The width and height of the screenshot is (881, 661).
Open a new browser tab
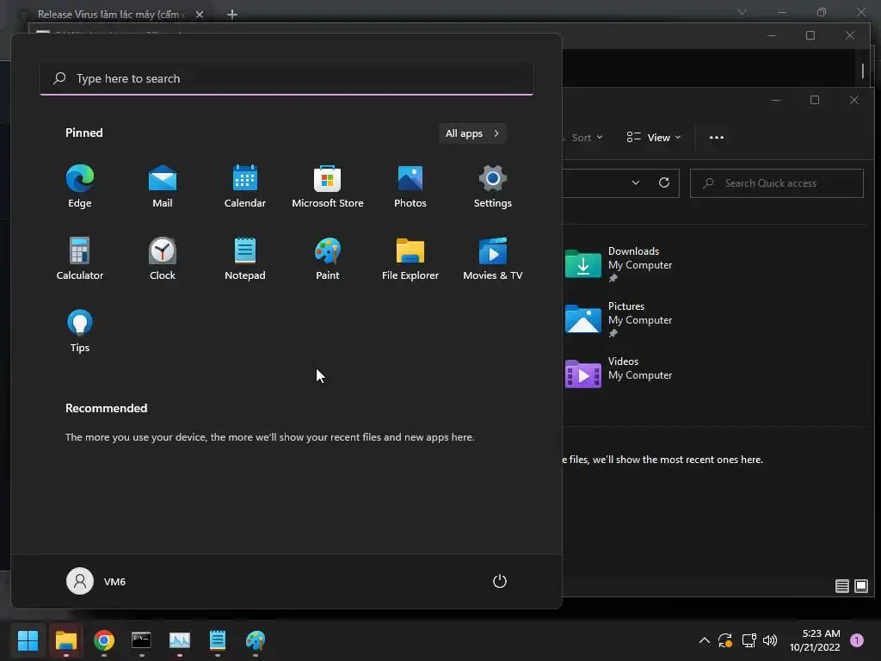pyautogui.click(x=232, y=15)
